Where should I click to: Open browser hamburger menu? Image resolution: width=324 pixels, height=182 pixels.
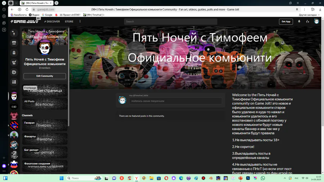[x=298, y=3]
